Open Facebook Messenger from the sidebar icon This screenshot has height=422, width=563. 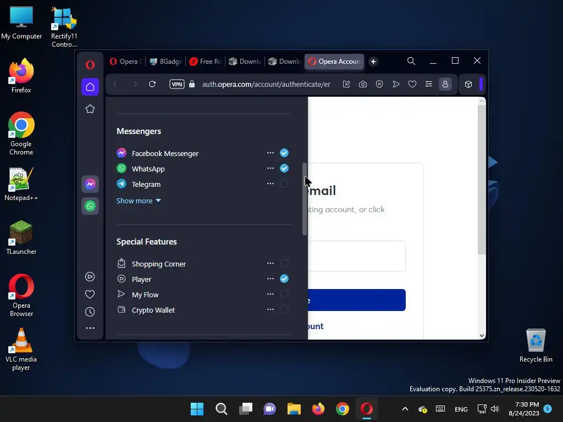[90, 184]
